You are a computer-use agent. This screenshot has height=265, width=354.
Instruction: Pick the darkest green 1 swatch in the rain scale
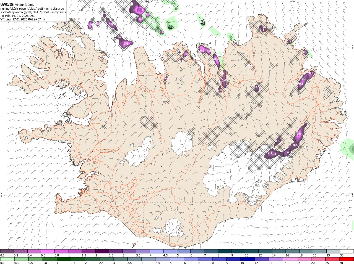pos(64,259)
